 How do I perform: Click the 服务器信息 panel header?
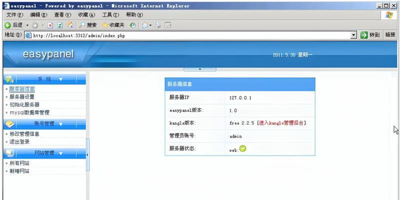pyautogui.click(x=240, y=84)
